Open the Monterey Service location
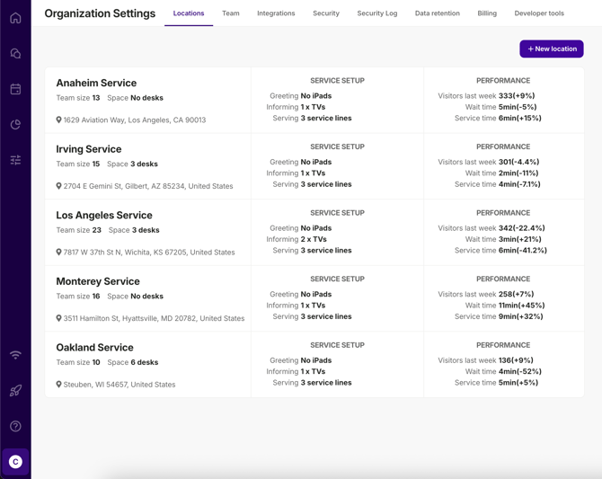The image size is (602, 479). pyautogui.click(x=98, y=281)
